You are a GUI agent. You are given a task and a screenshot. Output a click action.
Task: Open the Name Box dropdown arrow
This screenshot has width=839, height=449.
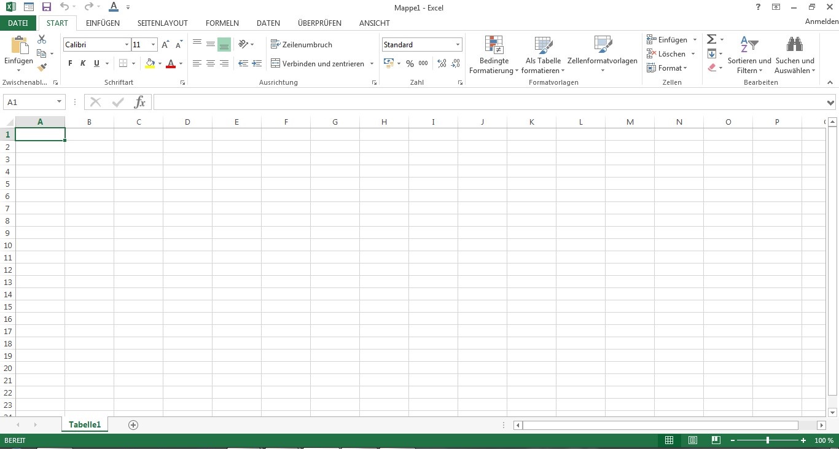coord(59,102)
